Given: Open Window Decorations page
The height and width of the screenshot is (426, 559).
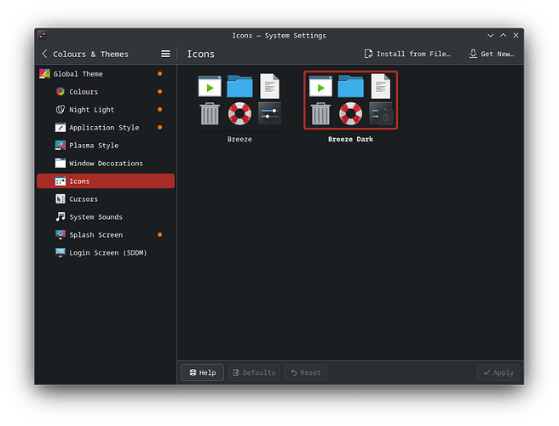Looking at the screenshot, I should (x=106, y=164).
